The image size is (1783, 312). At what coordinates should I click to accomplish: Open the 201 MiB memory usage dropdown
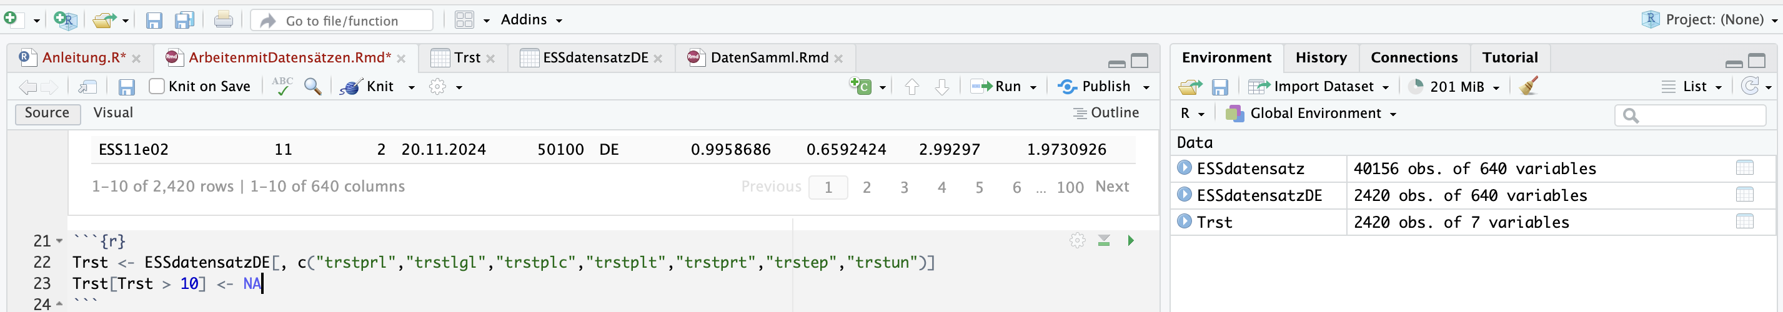point(1454,87)
